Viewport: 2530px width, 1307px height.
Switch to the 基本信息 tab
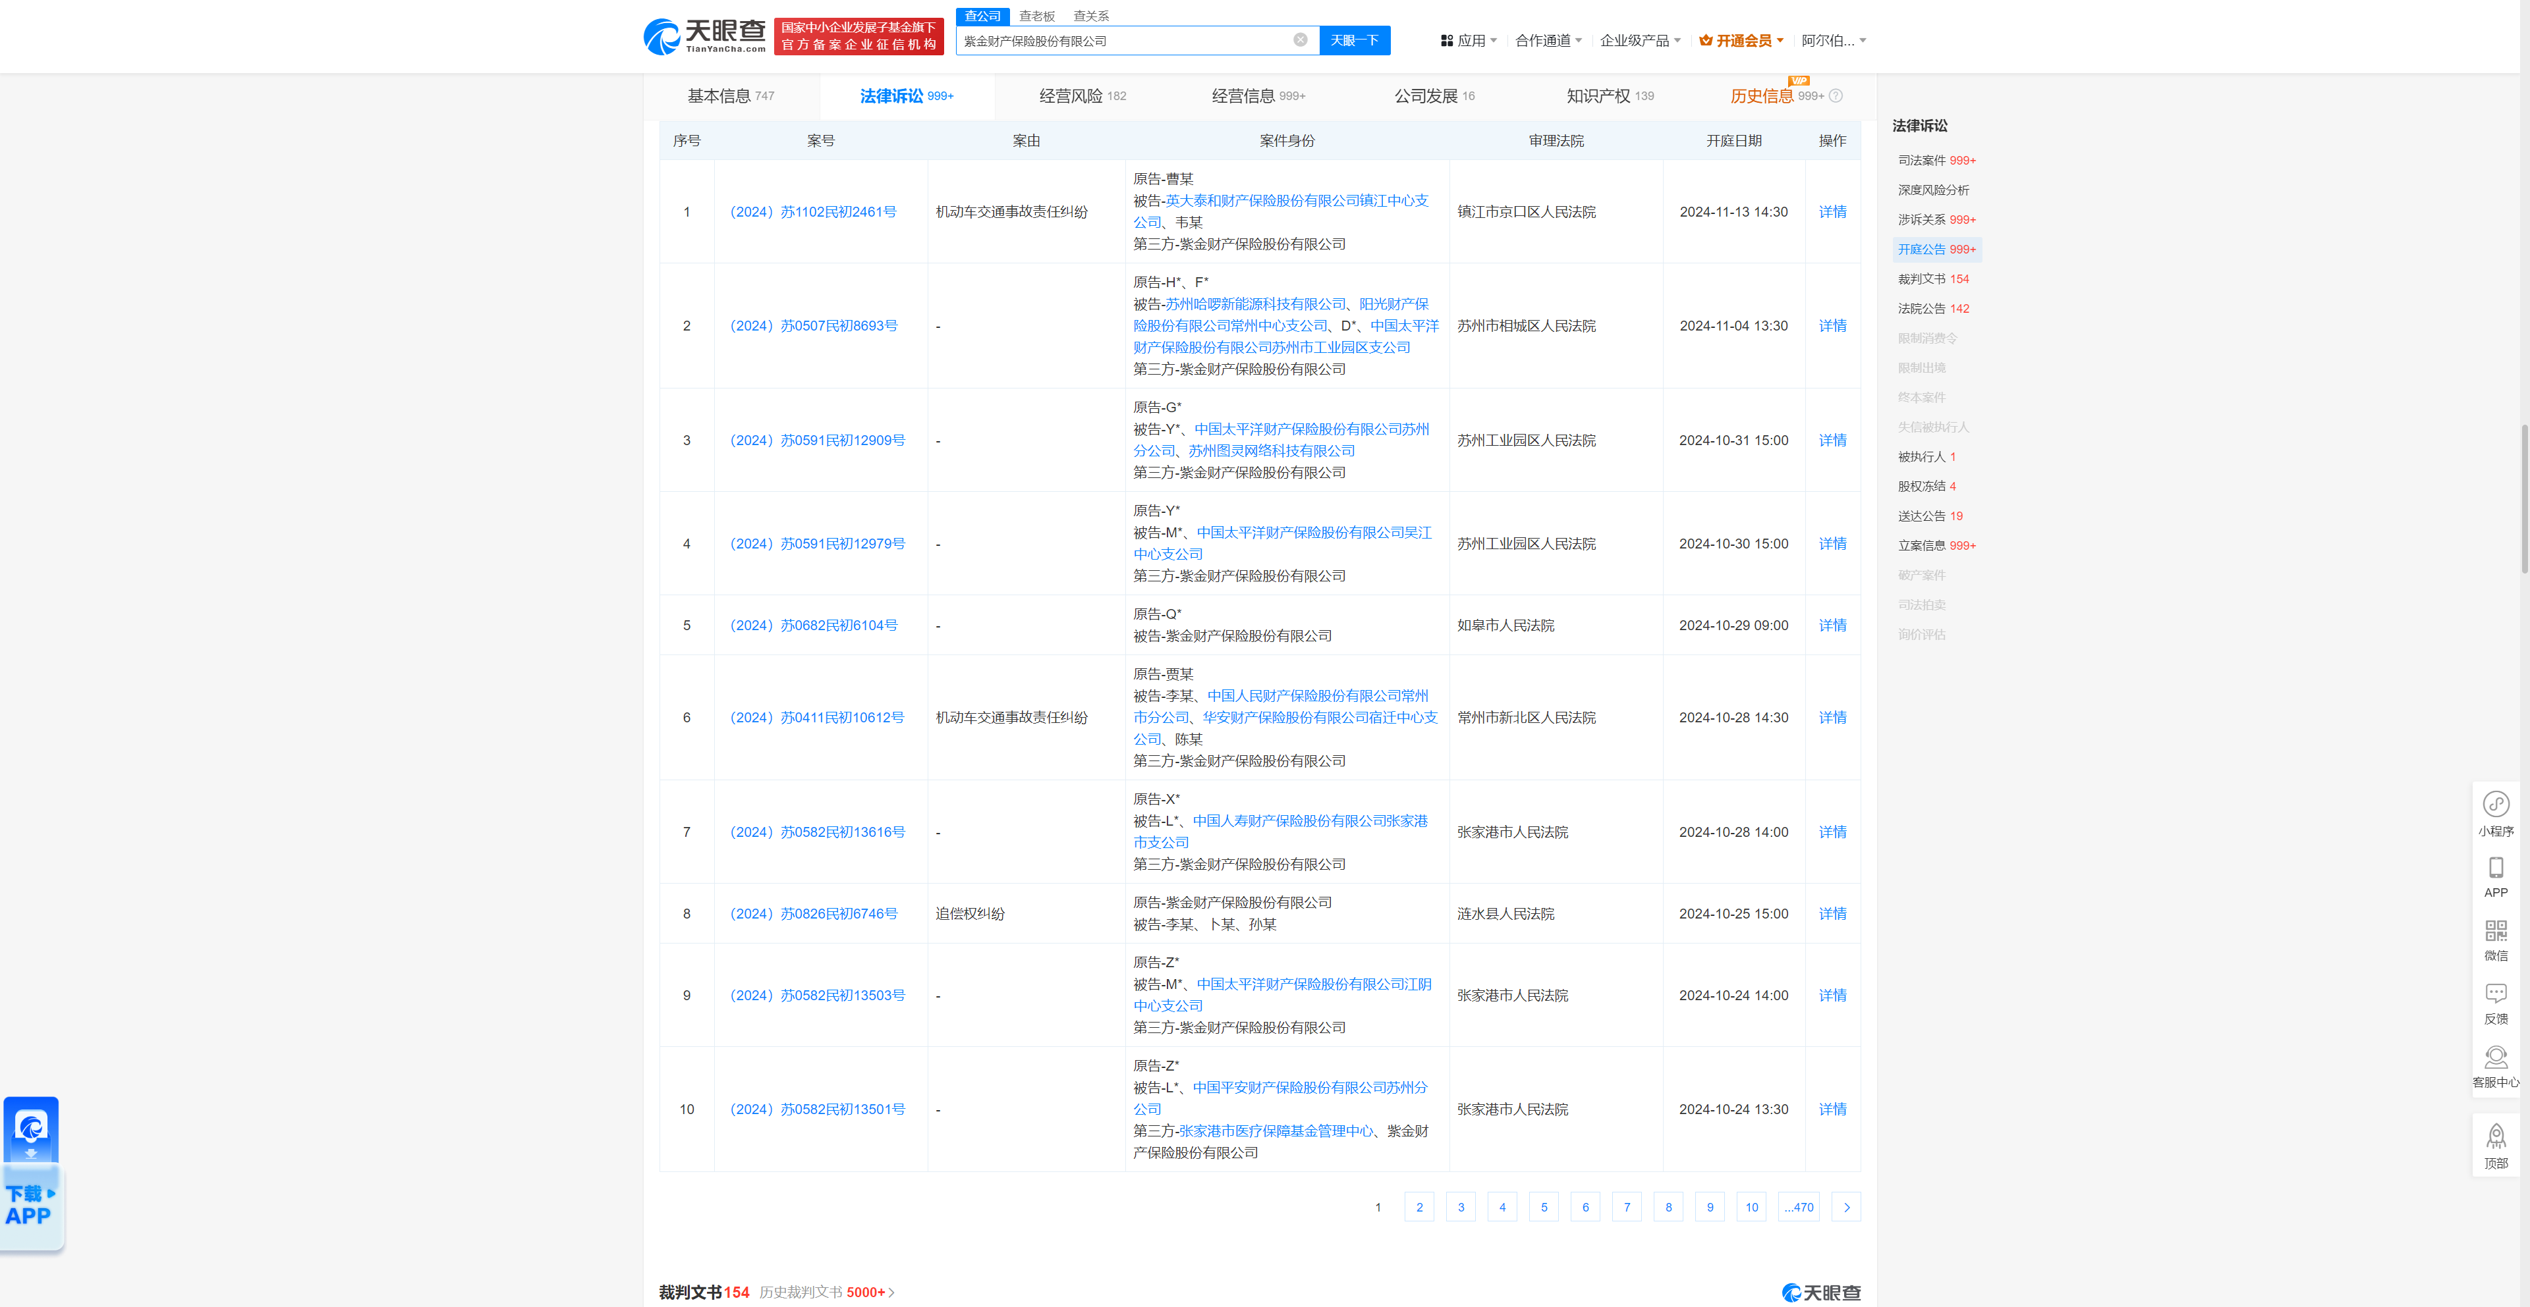click(730, 96)
